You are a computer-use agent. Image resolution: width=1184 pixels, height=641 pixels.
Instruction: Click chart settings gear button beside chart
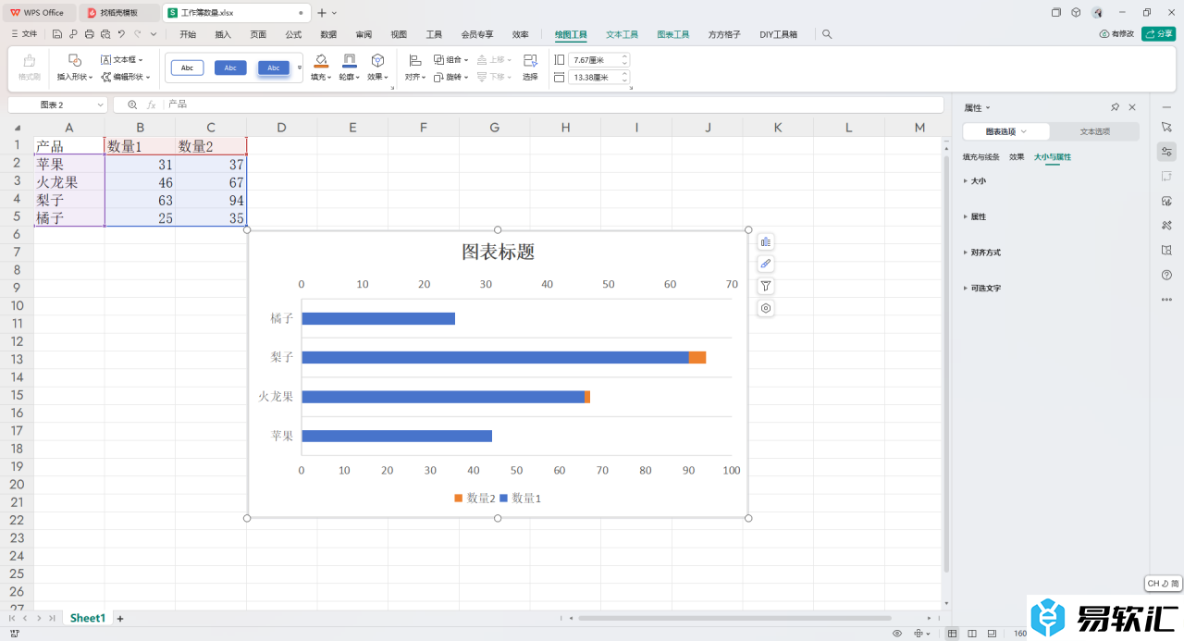coord(766,309)
